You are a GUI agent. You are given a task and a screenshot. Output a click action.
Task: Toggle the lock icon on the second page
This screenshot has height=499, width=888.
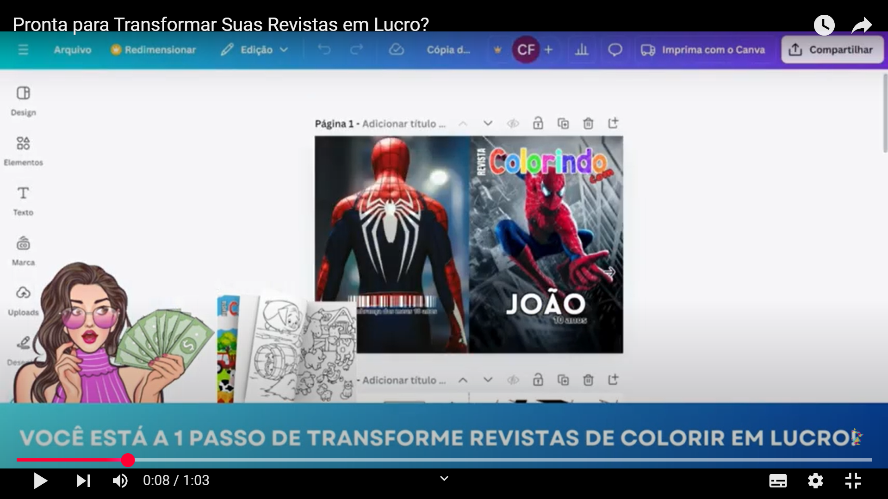click(538, 380)
